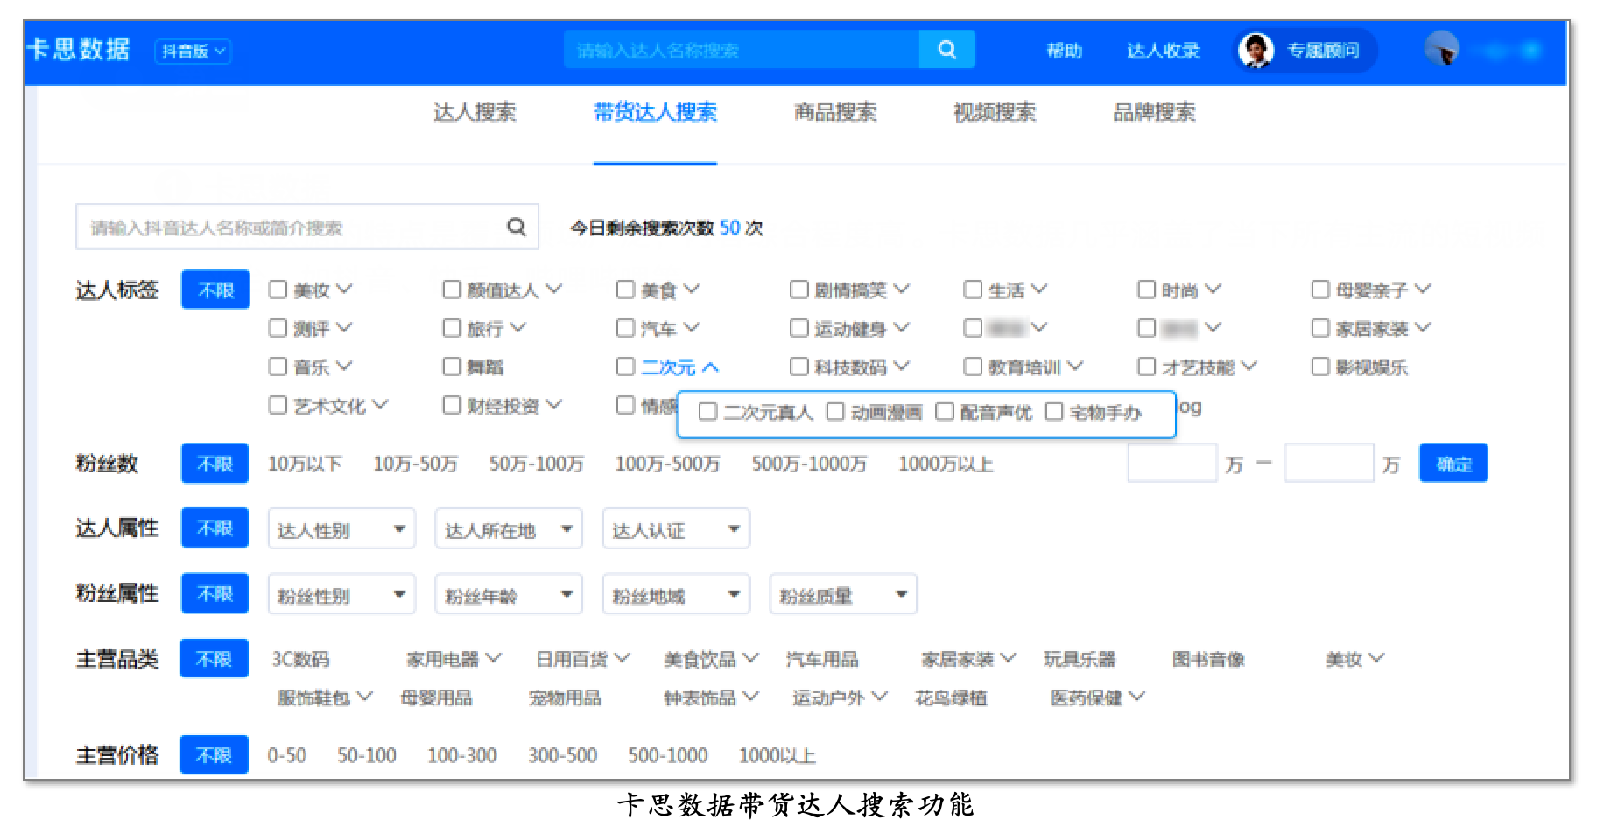The image size is (1597, 840).
Task: Click the maximum fan count input box
Action: (1328, 464)
